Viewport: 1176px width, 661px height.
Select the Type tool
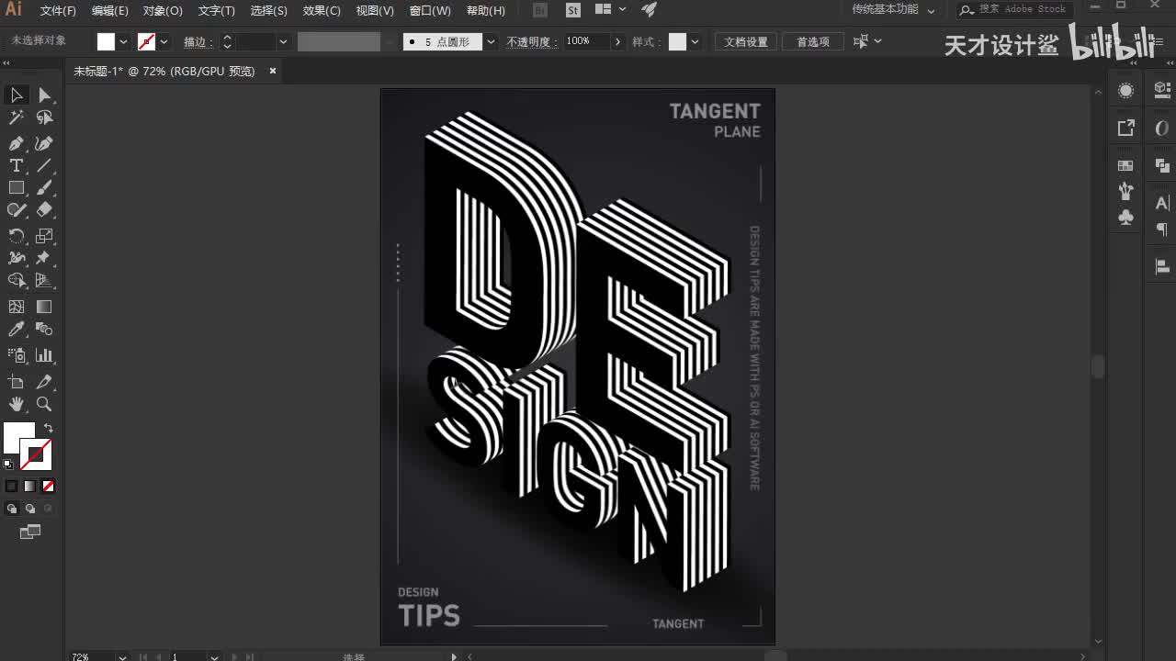pos(17,165)
